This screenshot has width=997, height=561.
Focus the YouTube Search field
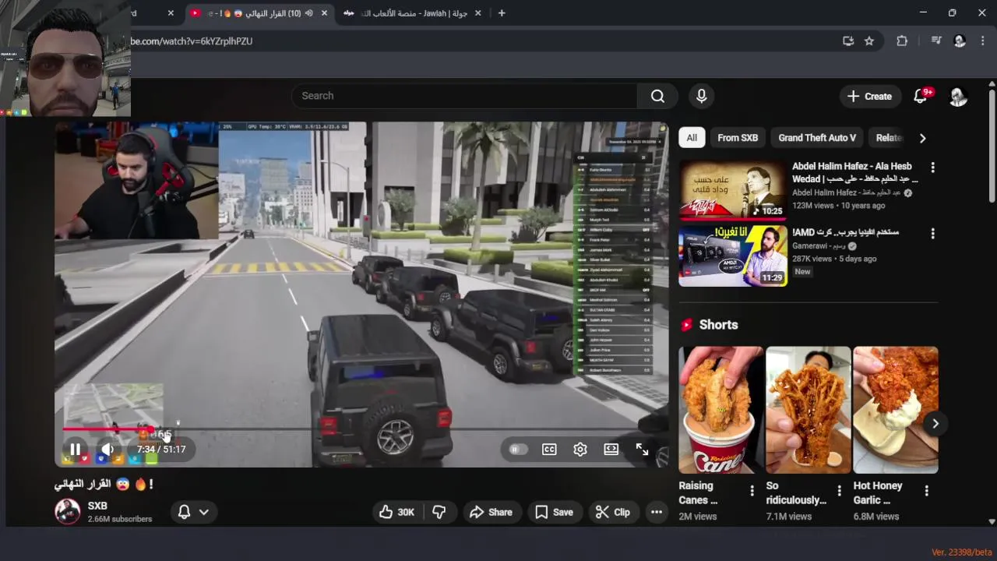pos(463,96)
